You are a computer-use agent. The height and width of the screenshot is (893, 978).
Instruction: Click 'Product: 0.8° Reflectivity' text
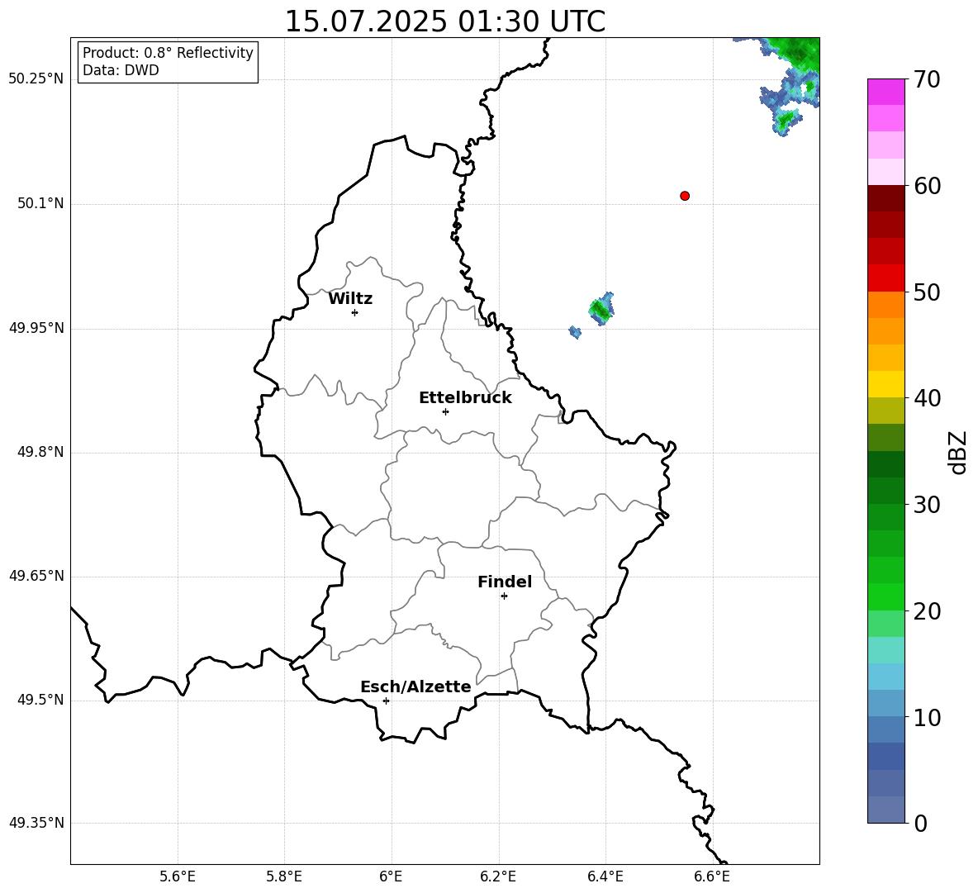pyautogui.click(x=168, y=53)
